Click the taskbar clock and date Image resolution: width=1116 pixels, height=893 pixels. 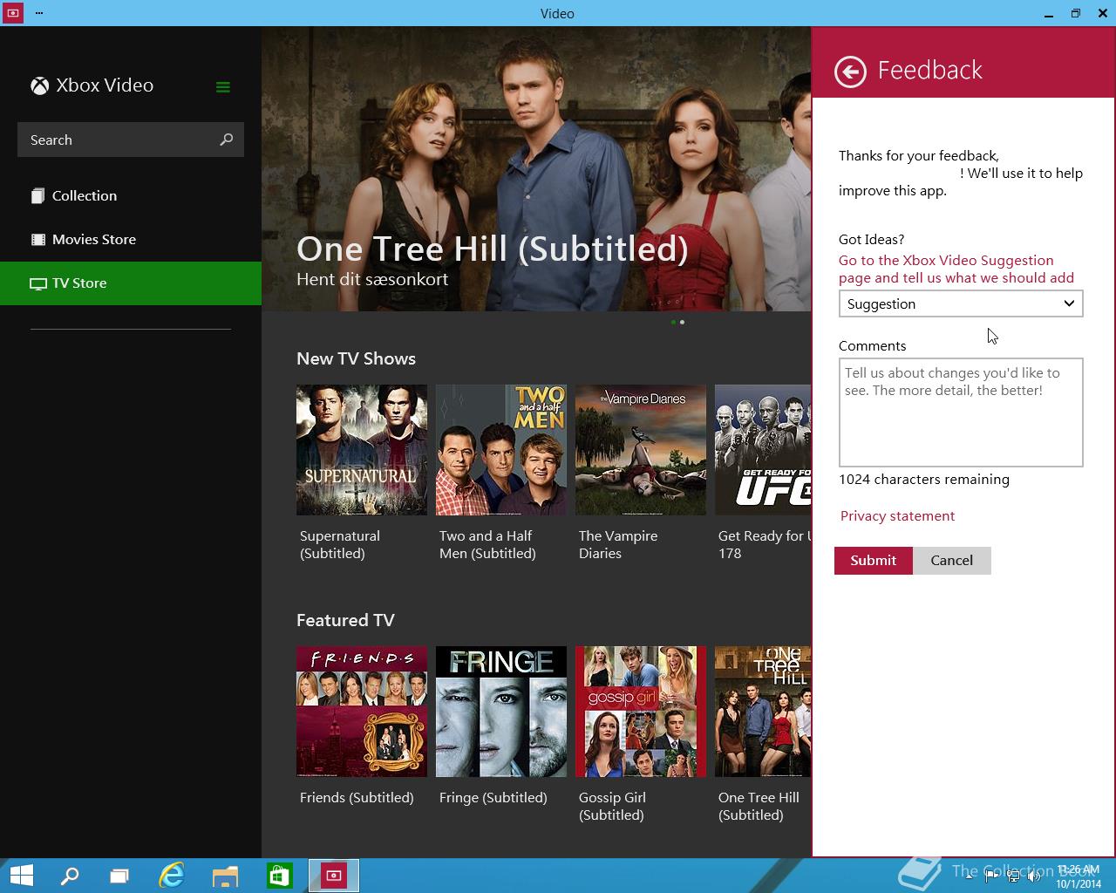1079,876
